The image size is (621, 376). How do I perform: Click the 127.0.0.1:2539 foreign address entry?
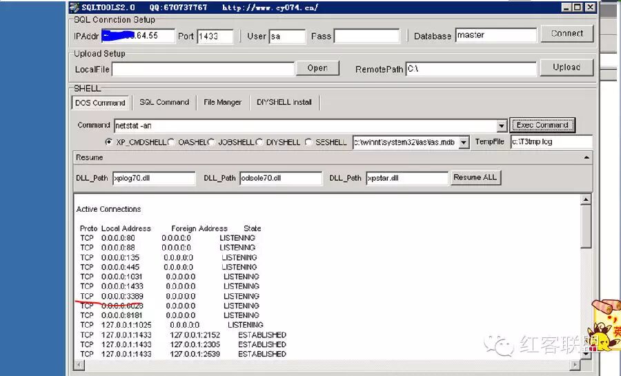195,354
